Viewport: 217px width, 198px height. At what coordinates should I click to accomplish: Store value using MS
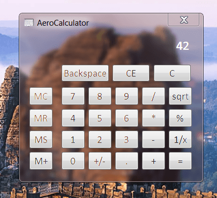tap(41, 140)
